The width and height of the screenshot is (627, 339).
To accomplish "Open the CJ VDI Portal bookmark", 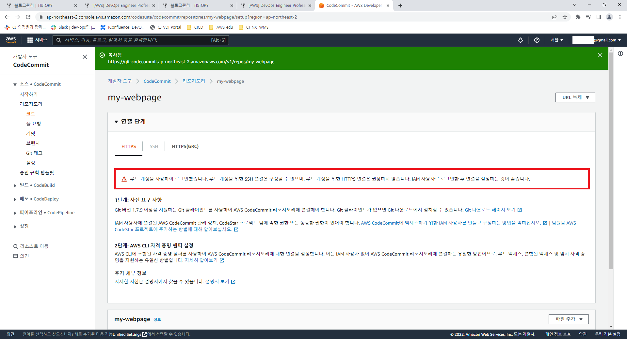I will tap(166, 27).
